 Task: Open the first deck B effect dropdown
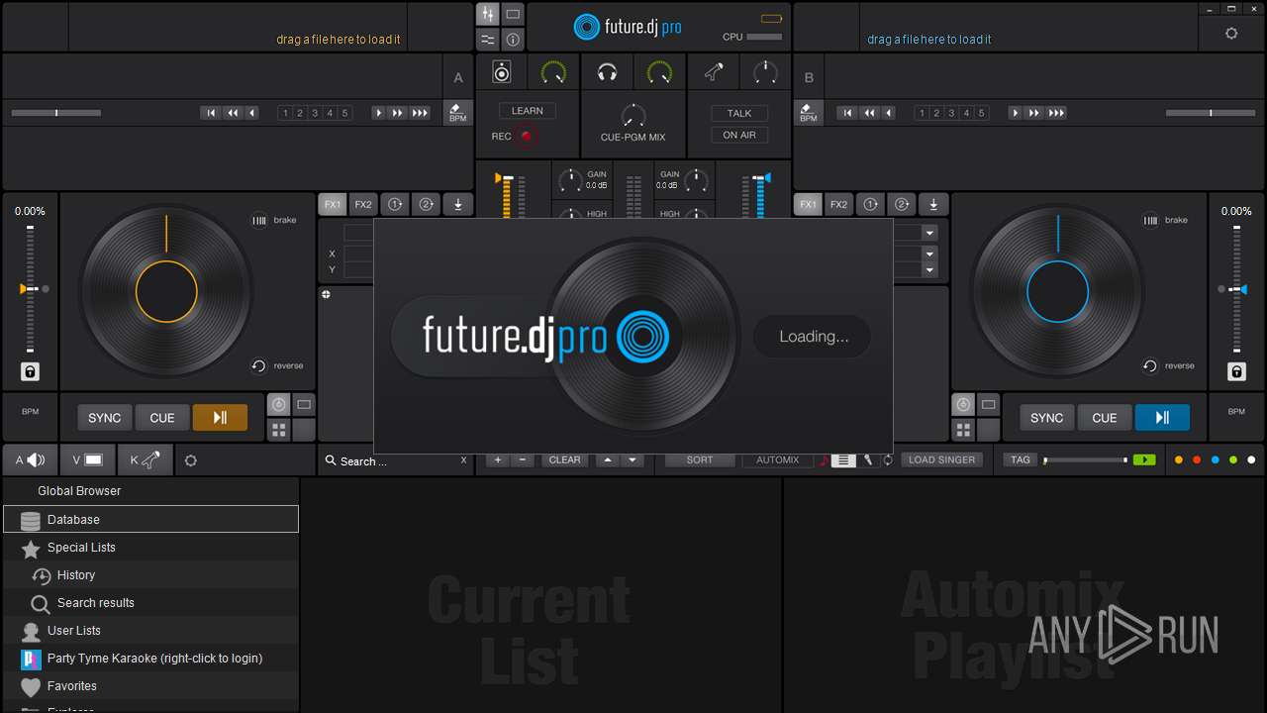click(x=929, y=233)
